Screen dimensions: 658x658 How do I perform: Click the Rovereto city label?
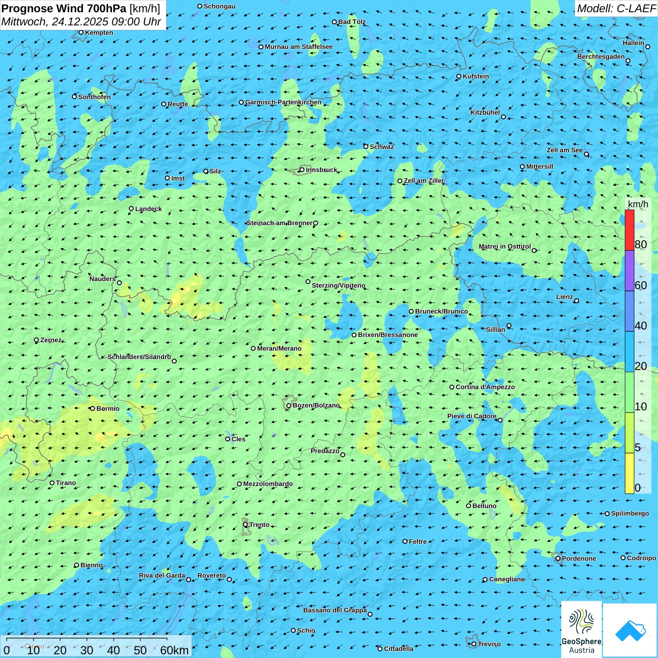click(211, 575)
